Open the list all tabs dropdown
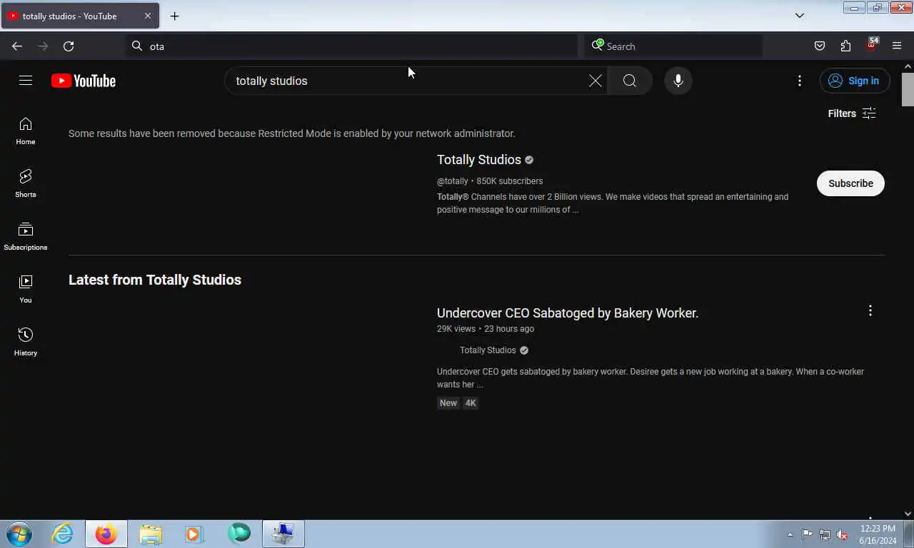This screenshot has height=548, width=914. coord(800,16)
